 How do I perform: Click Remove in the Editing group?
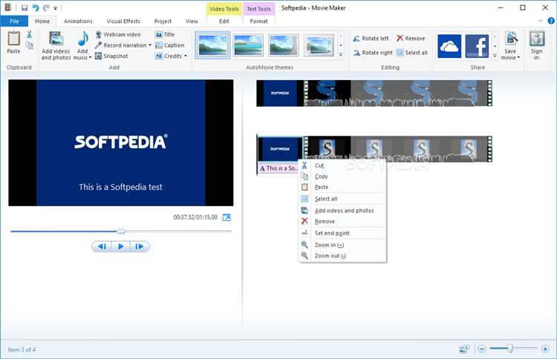[411, 39]
